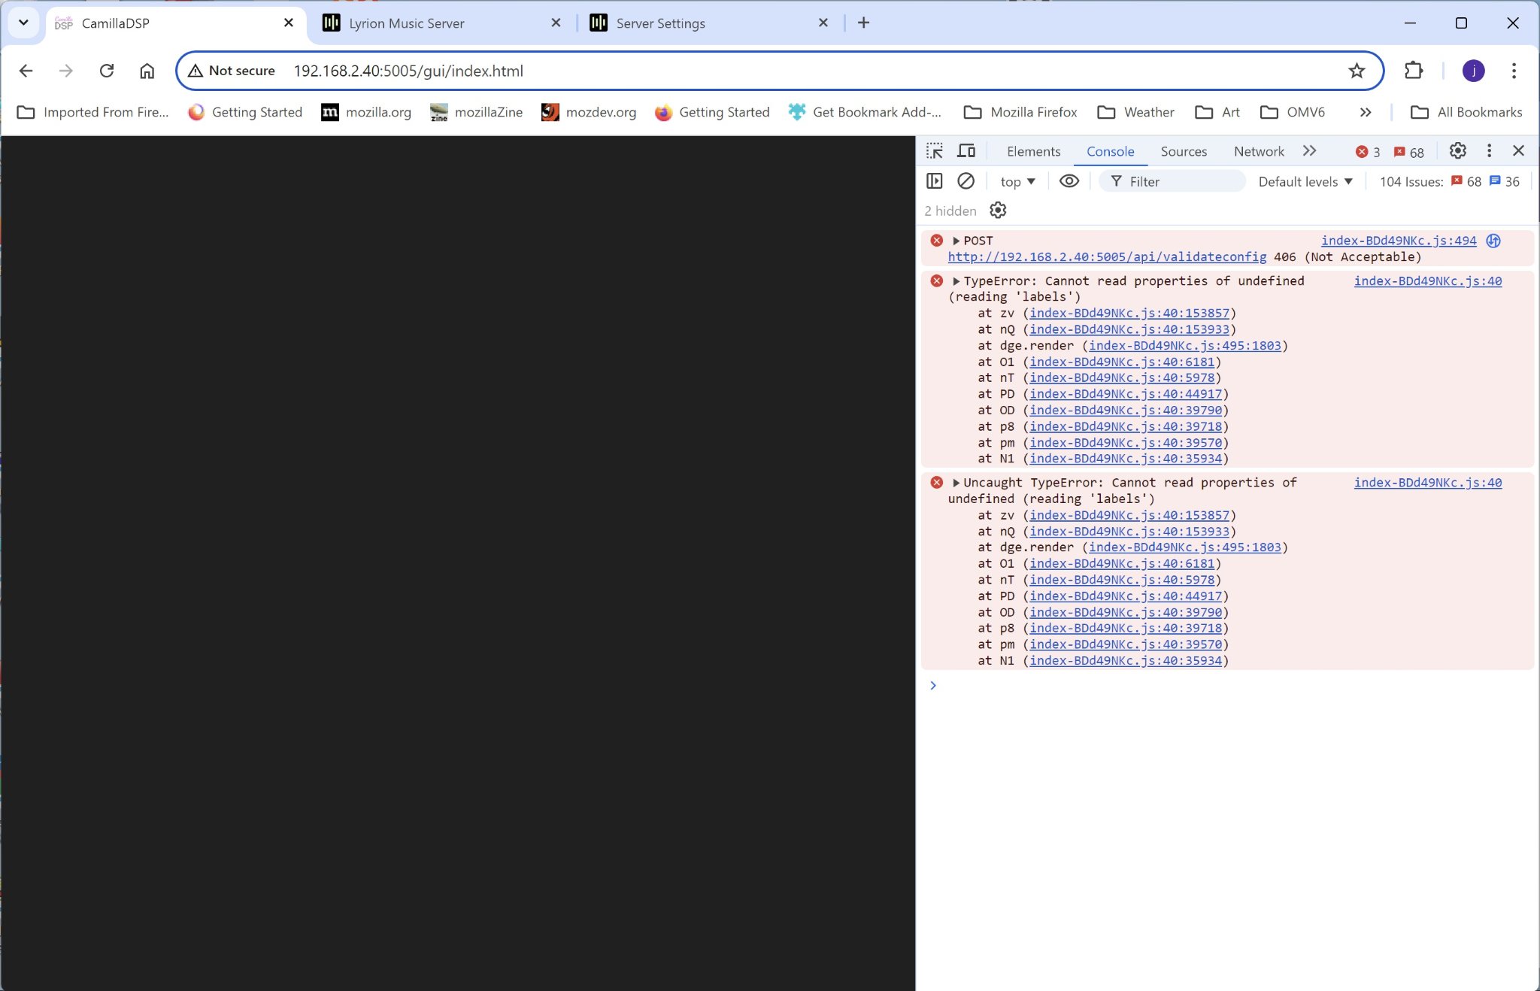Image resolution: width=1540 pixels, height=991 pixels.
Task: Show the console sidebar
Action: (x=935, y=181)
